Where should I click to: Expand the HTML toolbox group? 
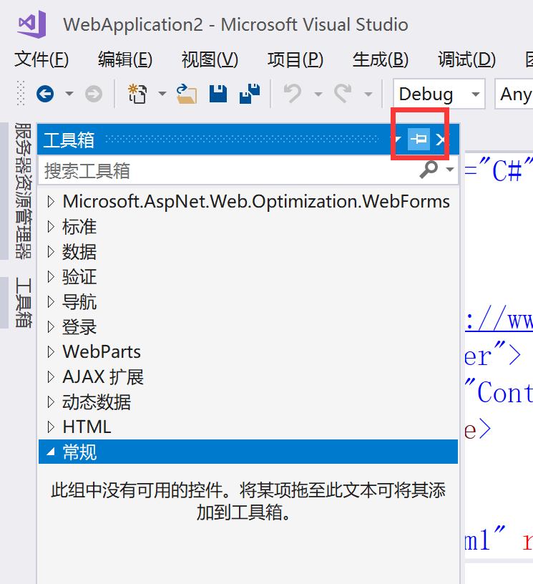tap(51, 427)
